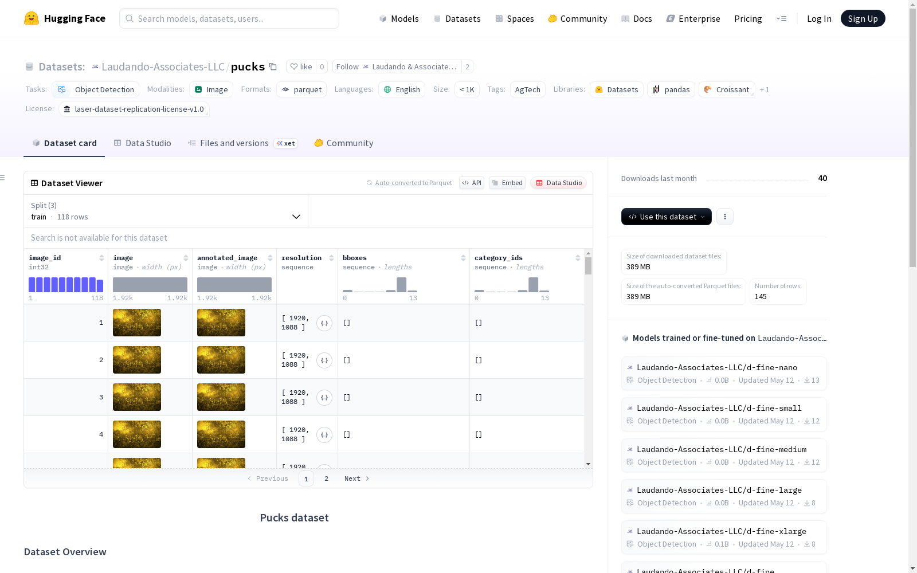Open the d-fine-small model card
917x573 pixels.
tap(724, 414)
